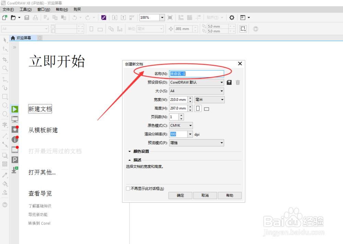Click the Open folder toolbar icon
This screenshot has height=244, width=343.
pos(13,18)
